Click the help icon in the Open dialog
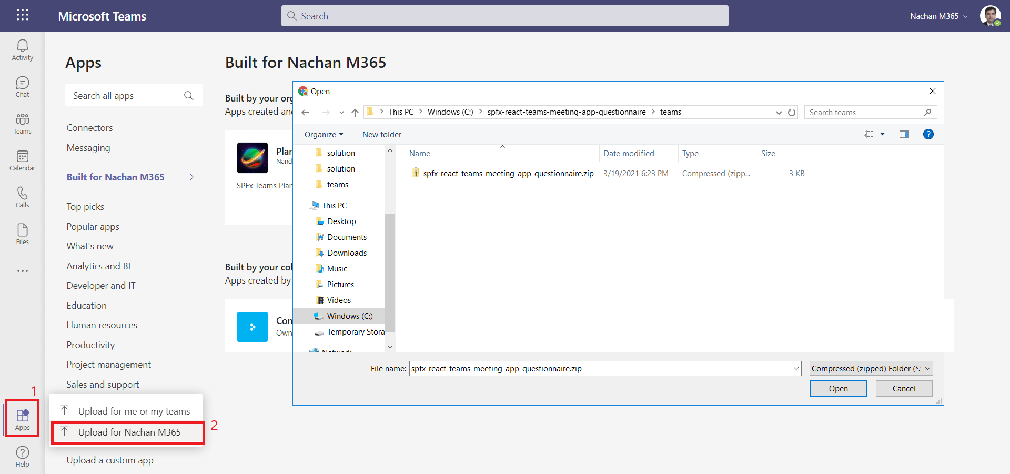This screenshot has width=1010, height=474. tap(928, 134)
